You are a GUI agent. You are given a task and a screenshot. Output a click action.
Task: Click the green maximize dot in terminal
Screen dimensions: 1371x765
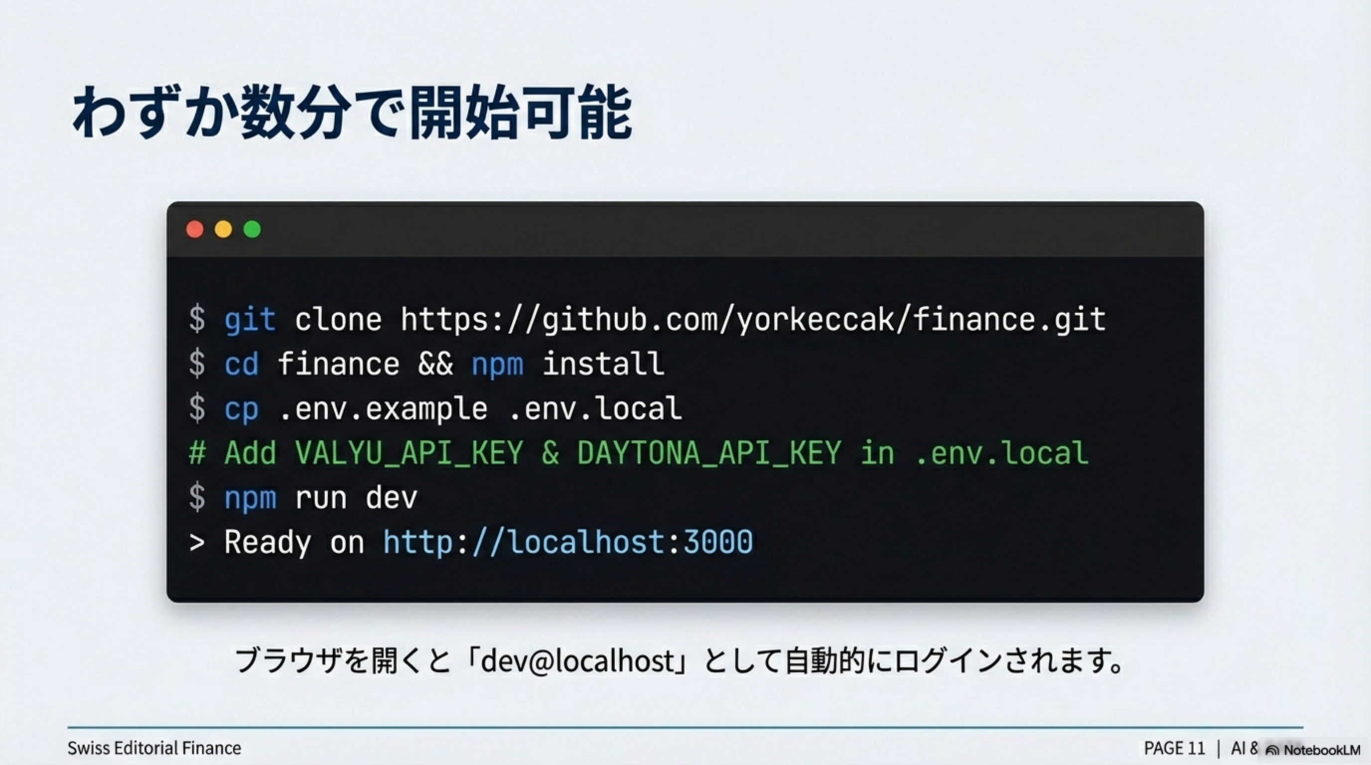coord(252,229)
